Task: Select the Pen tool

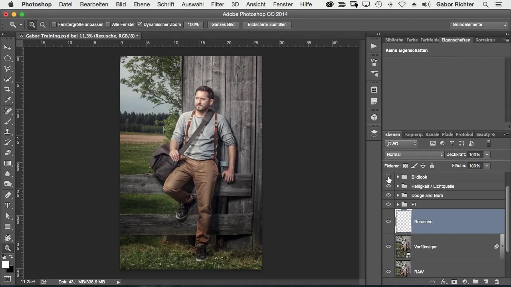Action: click(8, 195)
